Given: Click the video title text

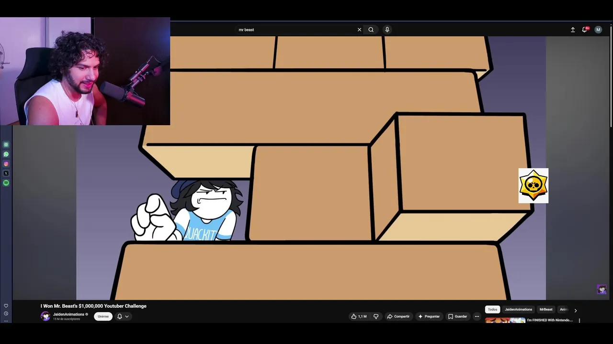Looking at the screenshot, I should 93,306.
